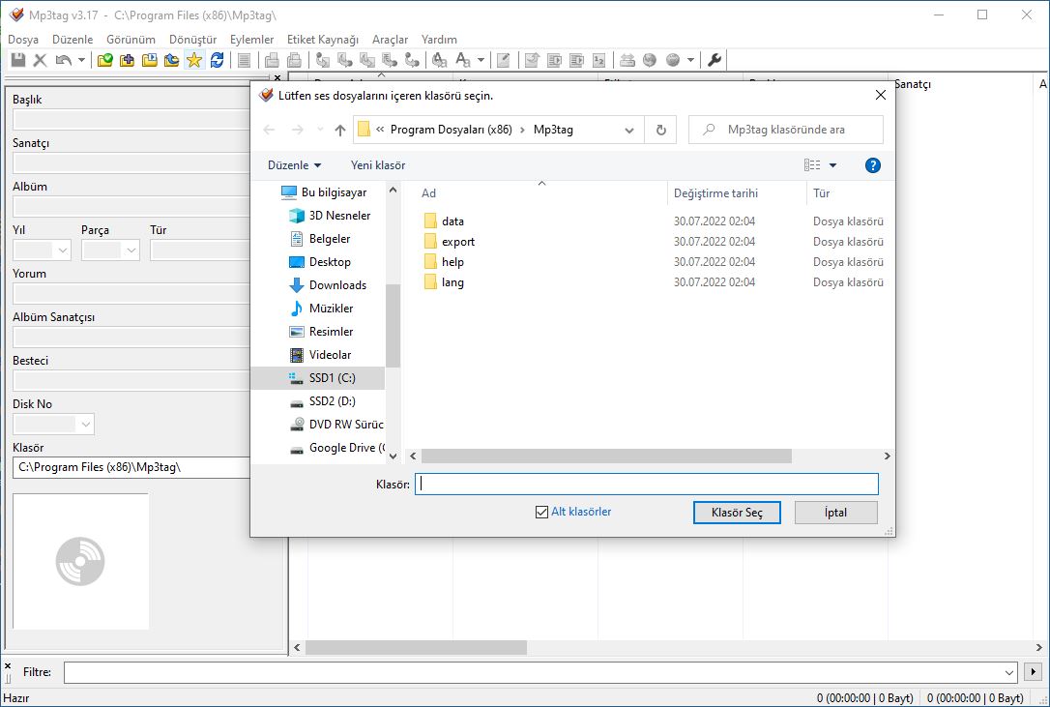Viewport: 1050px width, 707px height.
Task: Click the dialog file list horizontal scrollbar
Action: pos(606,456)
